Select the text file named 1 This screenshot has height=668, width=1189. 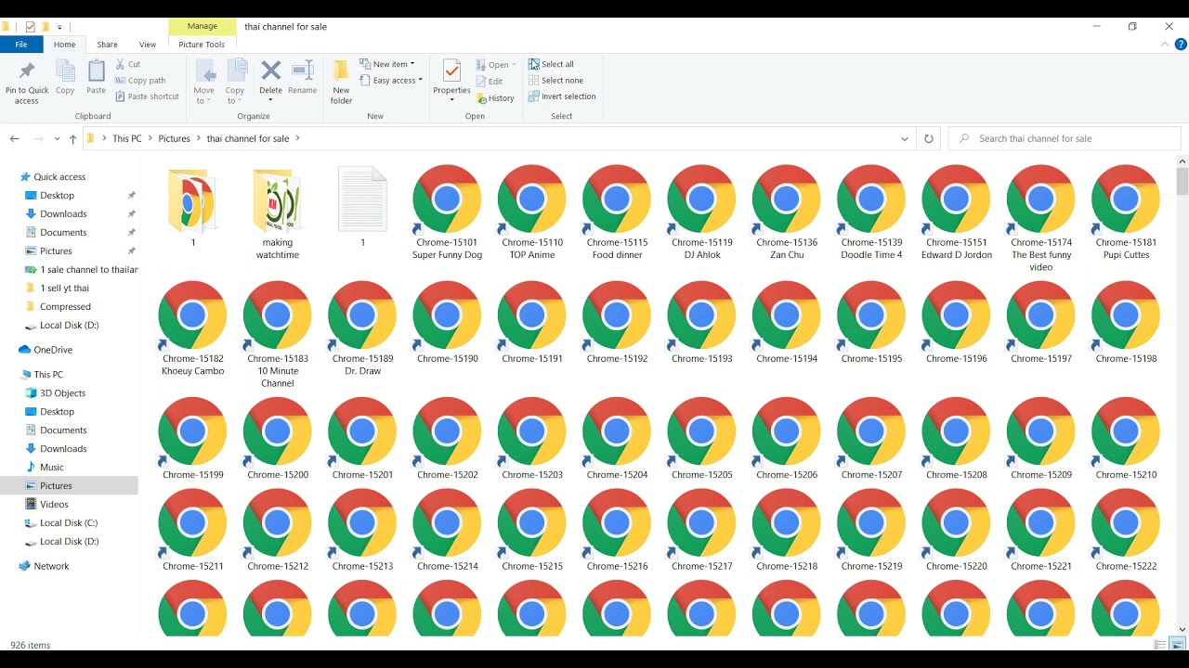click(x=362, y=206)
